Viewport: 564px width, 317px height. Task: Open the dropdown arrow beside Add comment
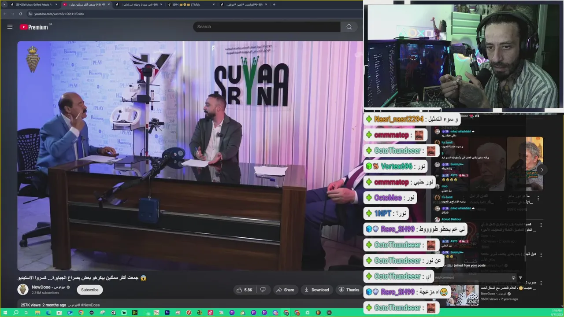coord(520,278)
